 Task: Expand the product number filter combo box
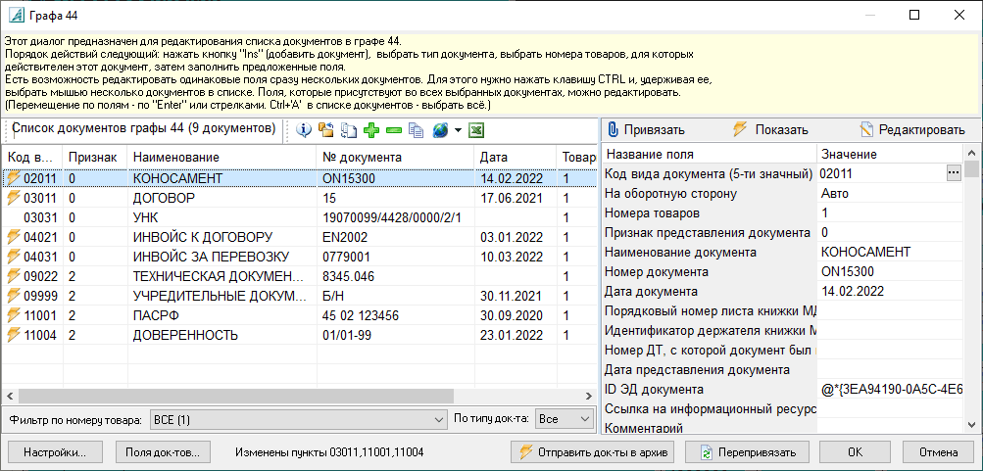pos(438,419)
